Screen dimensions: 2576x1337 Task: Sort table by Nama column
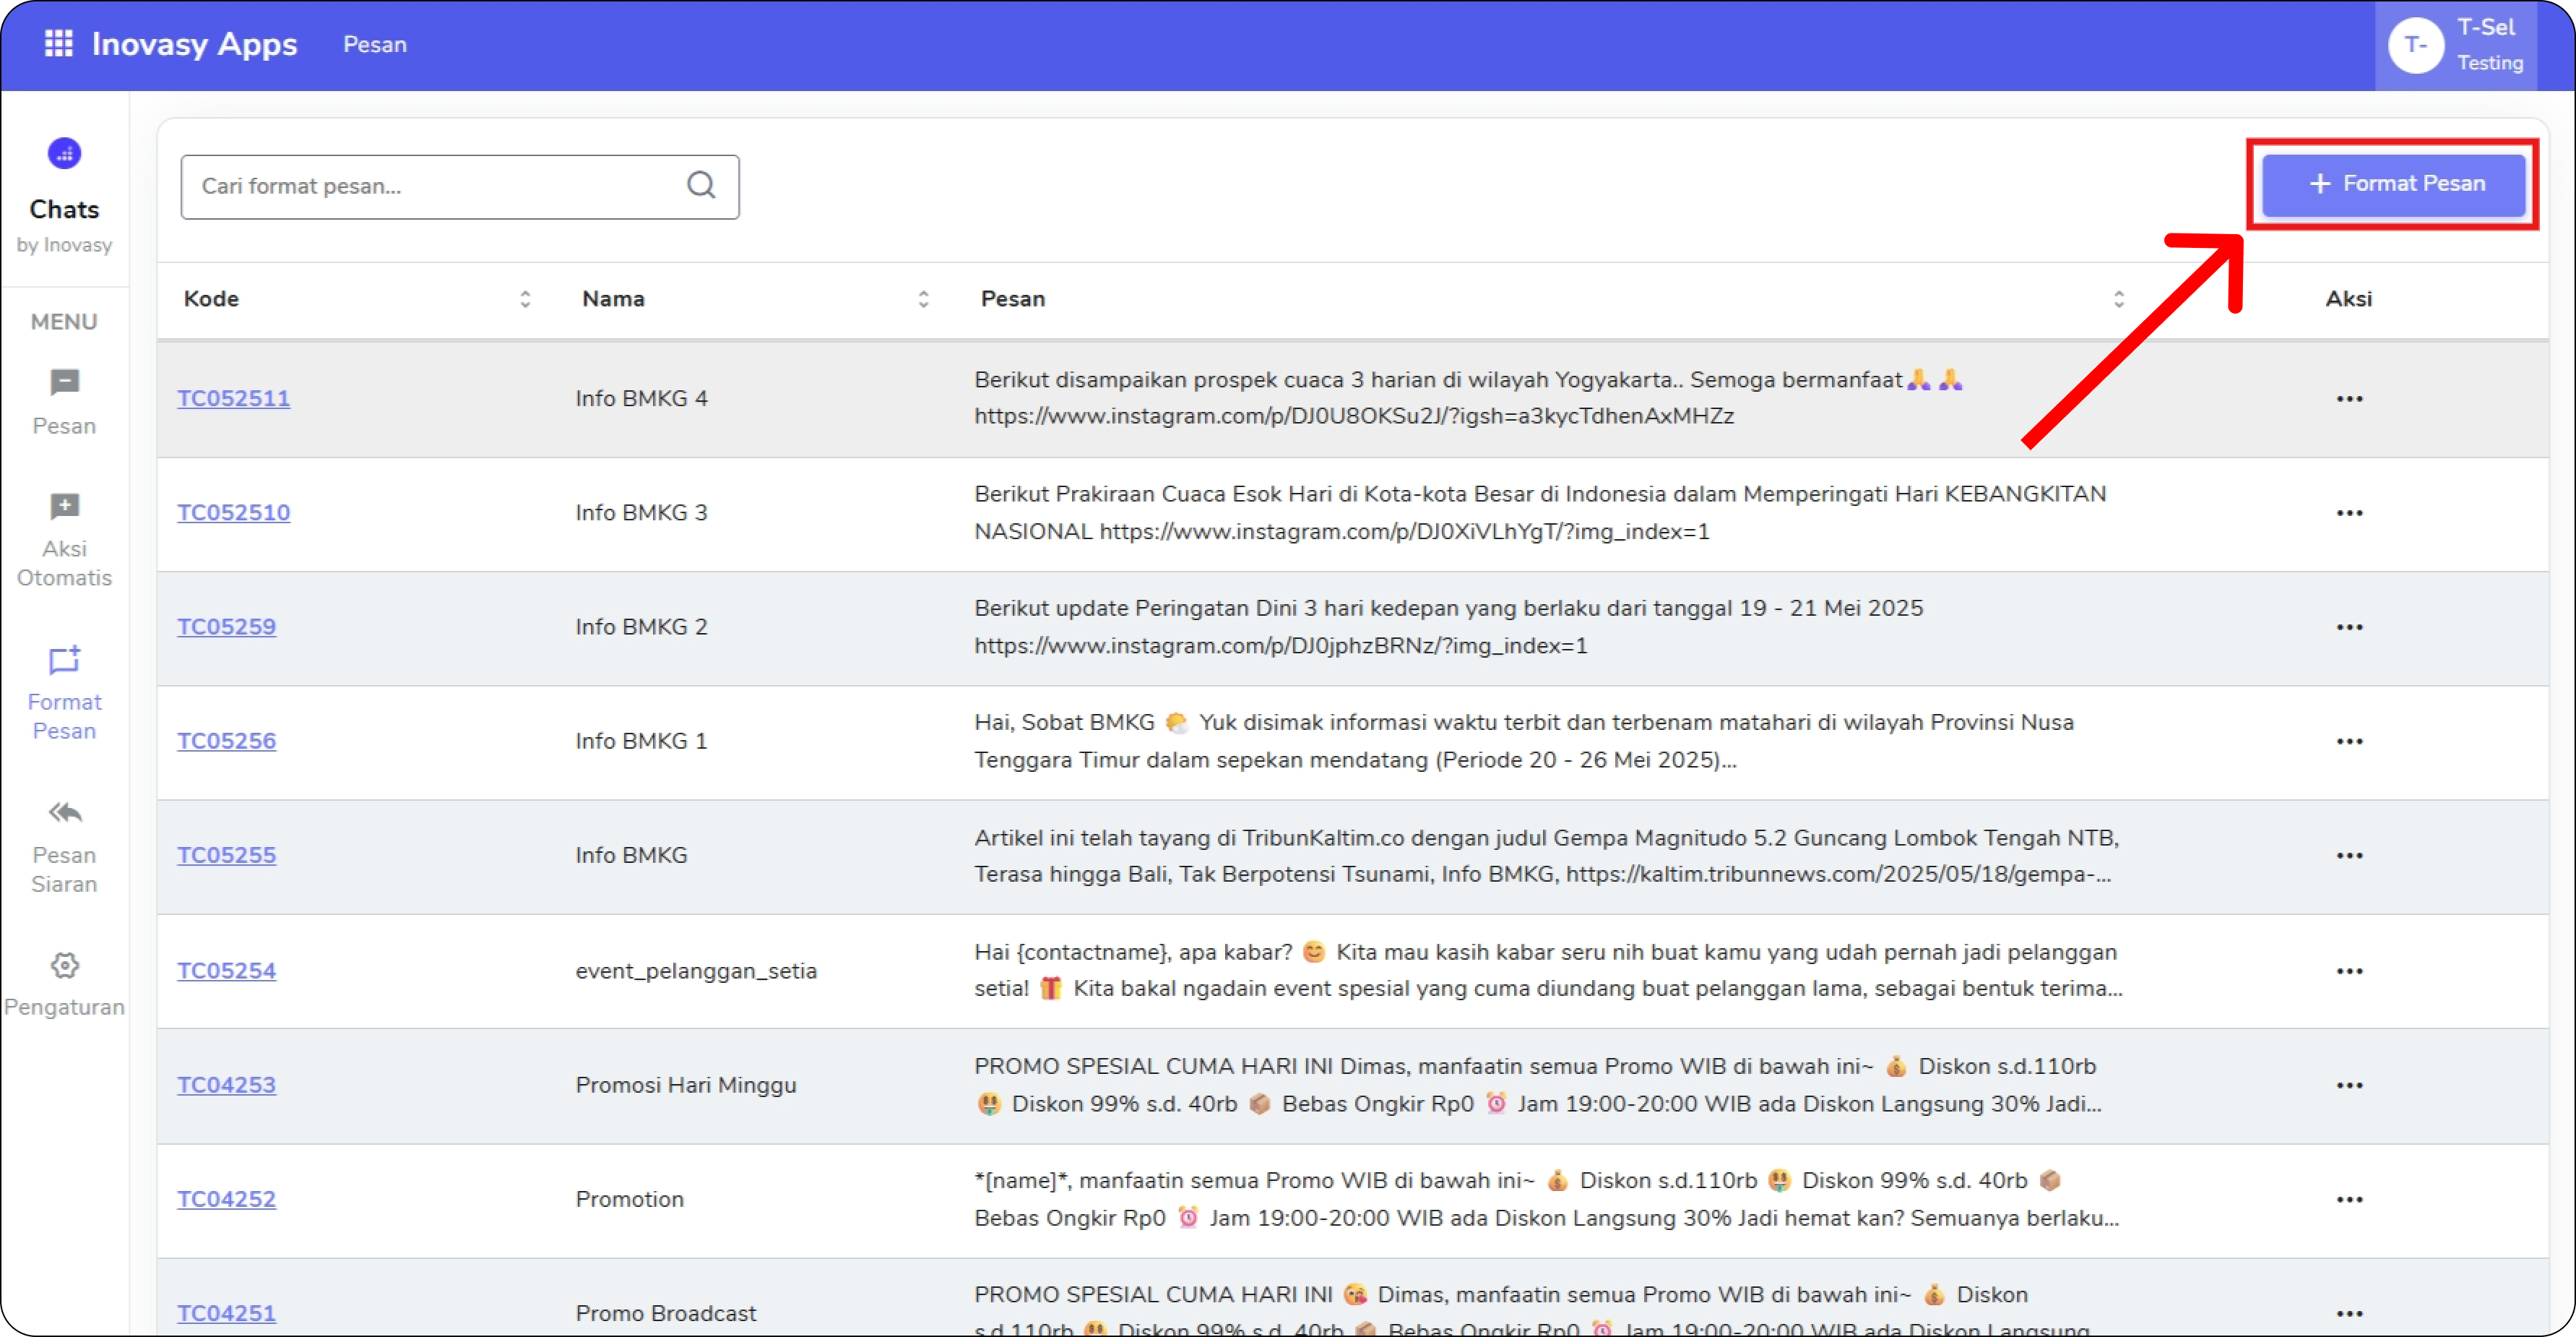click(x=923, y=299)
